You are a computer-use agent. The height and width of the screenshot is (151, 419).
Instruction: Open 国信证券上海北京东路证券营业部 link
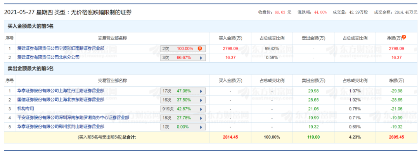pyautogui.click(x=61, y=100)
